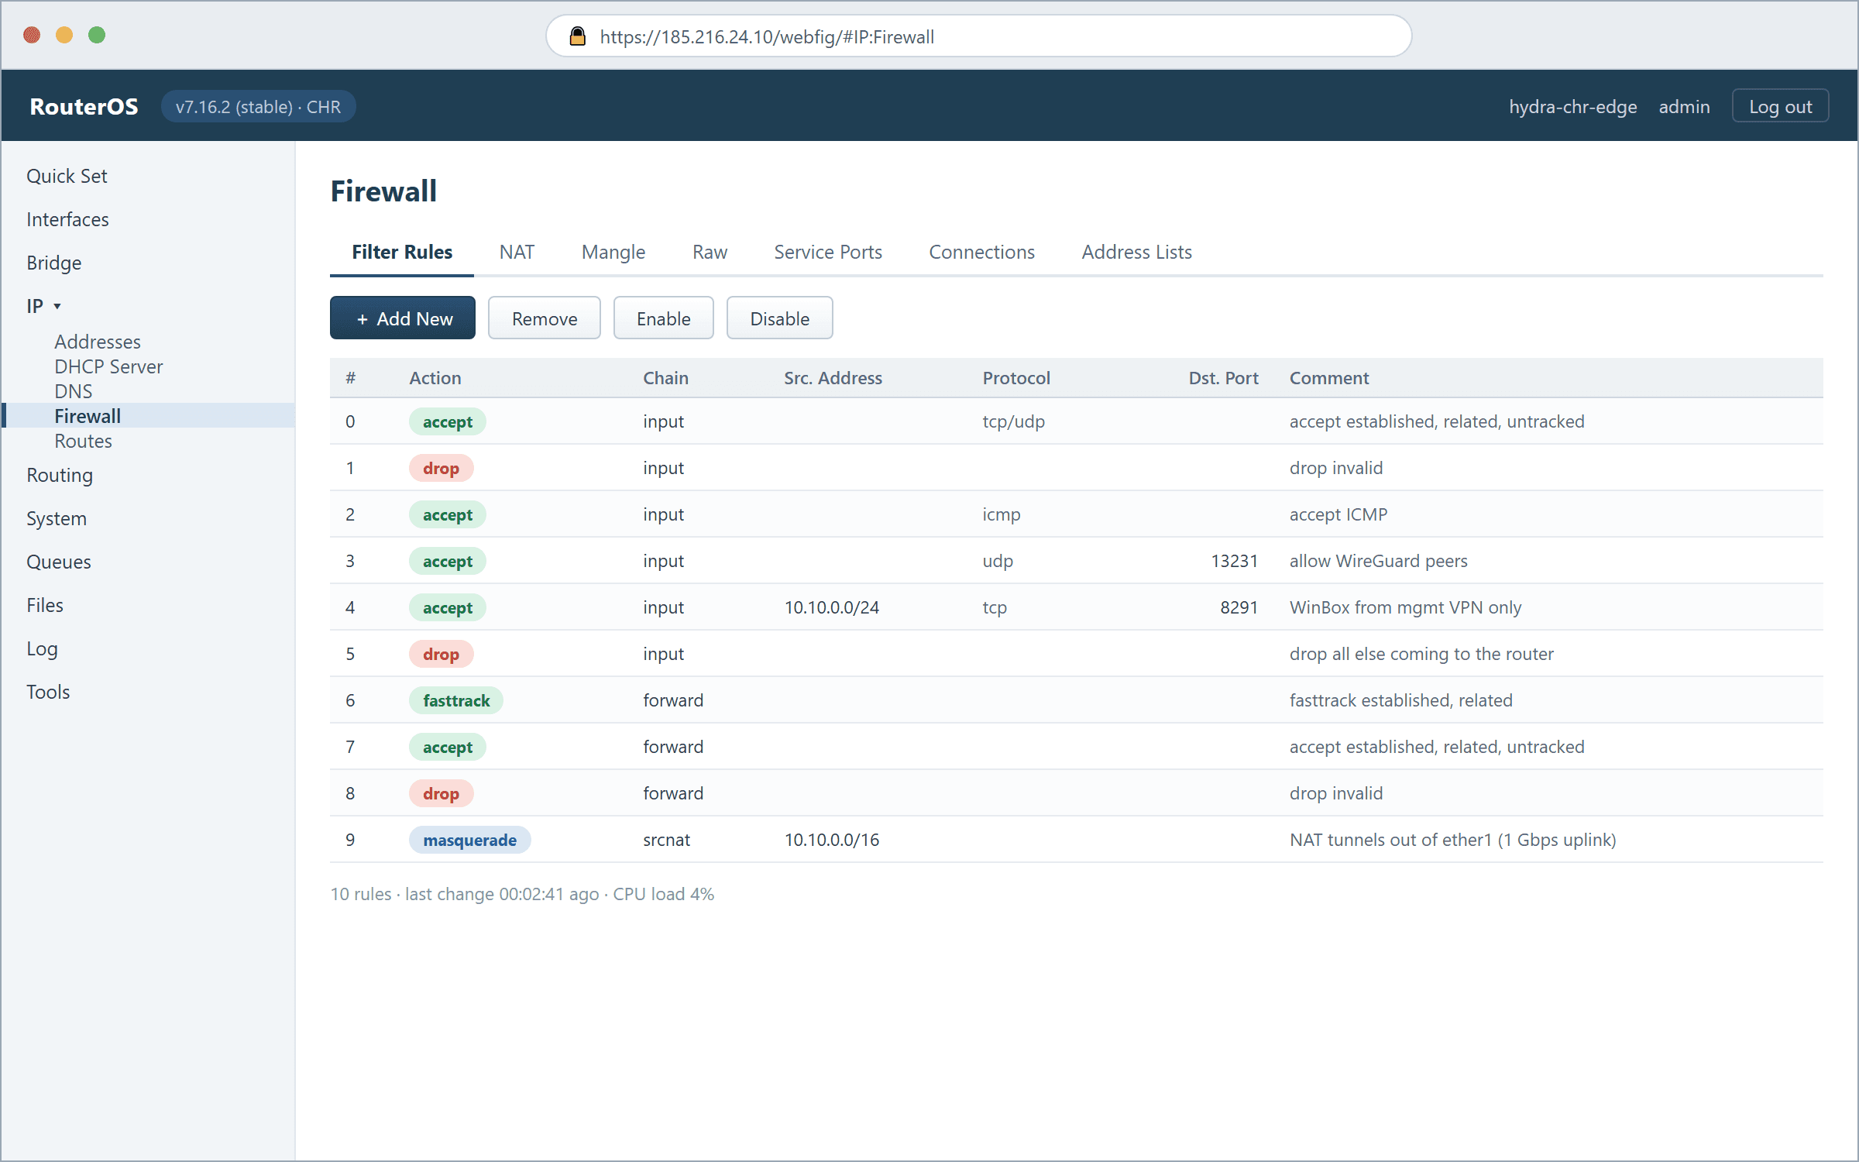The height and width of the screenshot is (1162, 1859).
Task: Click tcp/udp protocol cell
Action: [1014, 421]
